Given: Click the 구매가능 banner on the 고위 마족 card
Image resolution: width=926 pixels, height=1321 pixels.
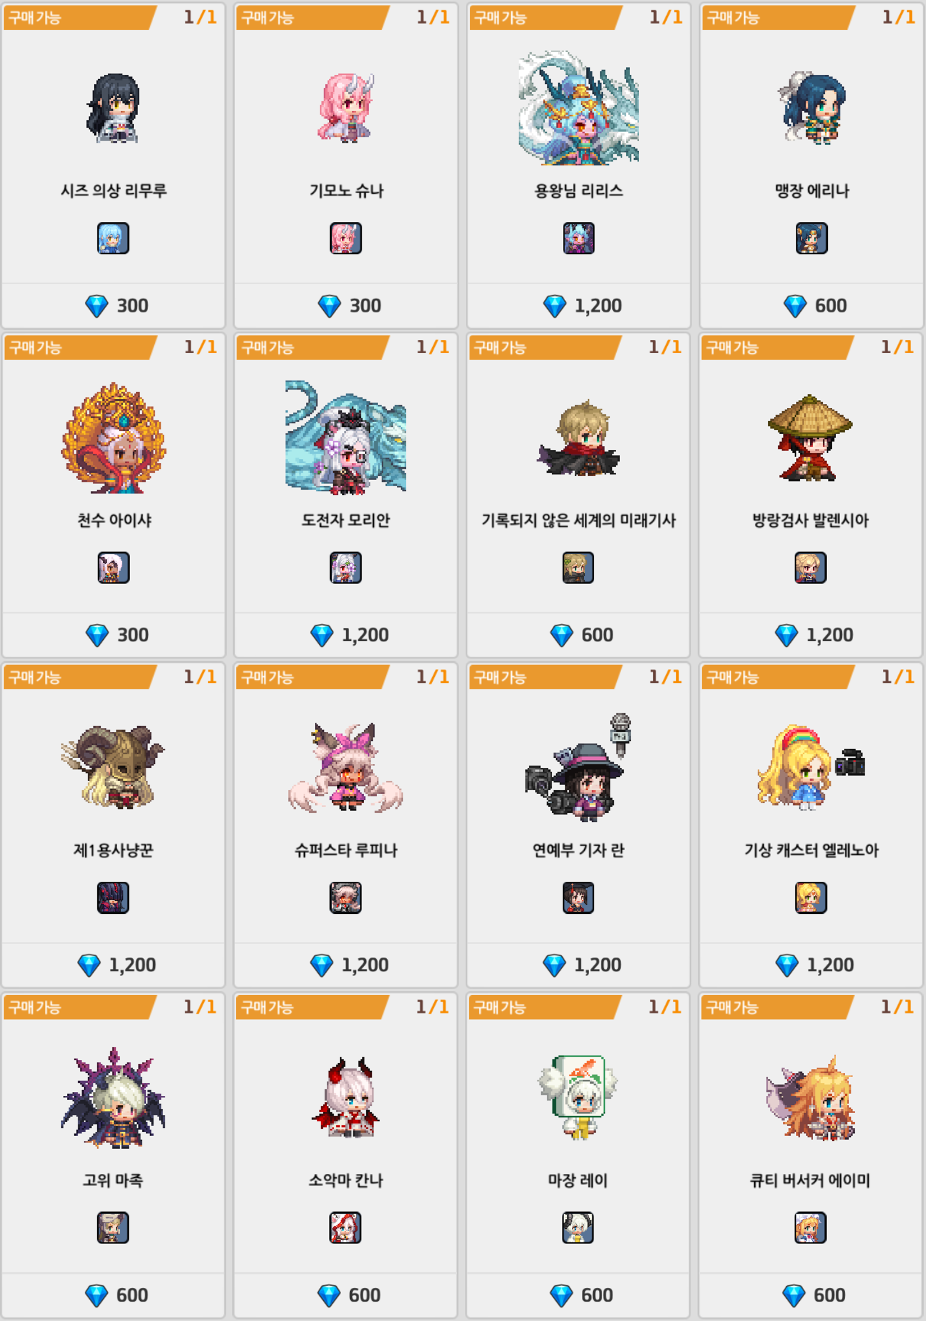Looking at the screenshot, I should pos(79,1008).
